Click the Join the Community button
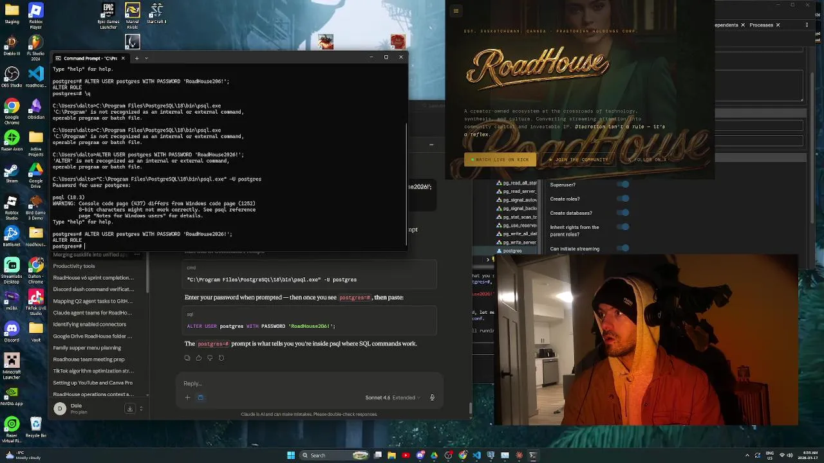The width and height of the screenshot is (824, 463). 577,159
